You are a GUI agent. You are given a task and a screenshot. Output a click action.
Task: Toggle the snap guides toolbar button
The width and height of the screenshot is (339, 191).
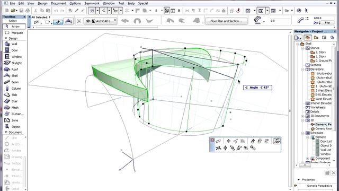[x=104, y=11]
